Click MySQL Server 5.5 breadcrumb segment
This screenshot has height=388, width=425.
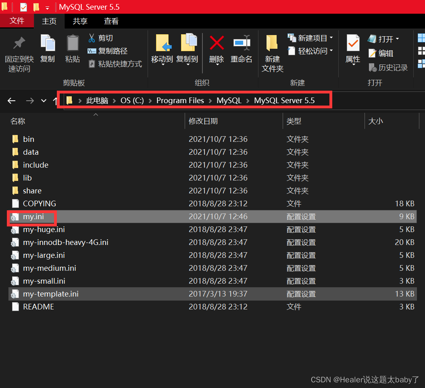pyautogui.click(x=284, y=101)
